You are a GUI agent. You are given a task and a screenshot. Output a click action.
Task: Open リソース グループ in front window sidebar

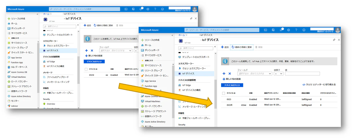152,71
